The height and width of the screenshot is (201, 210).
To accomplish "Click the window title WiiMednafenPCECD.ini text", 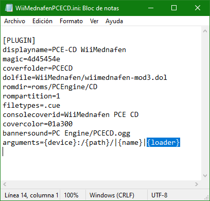I will tap(48, 8).
